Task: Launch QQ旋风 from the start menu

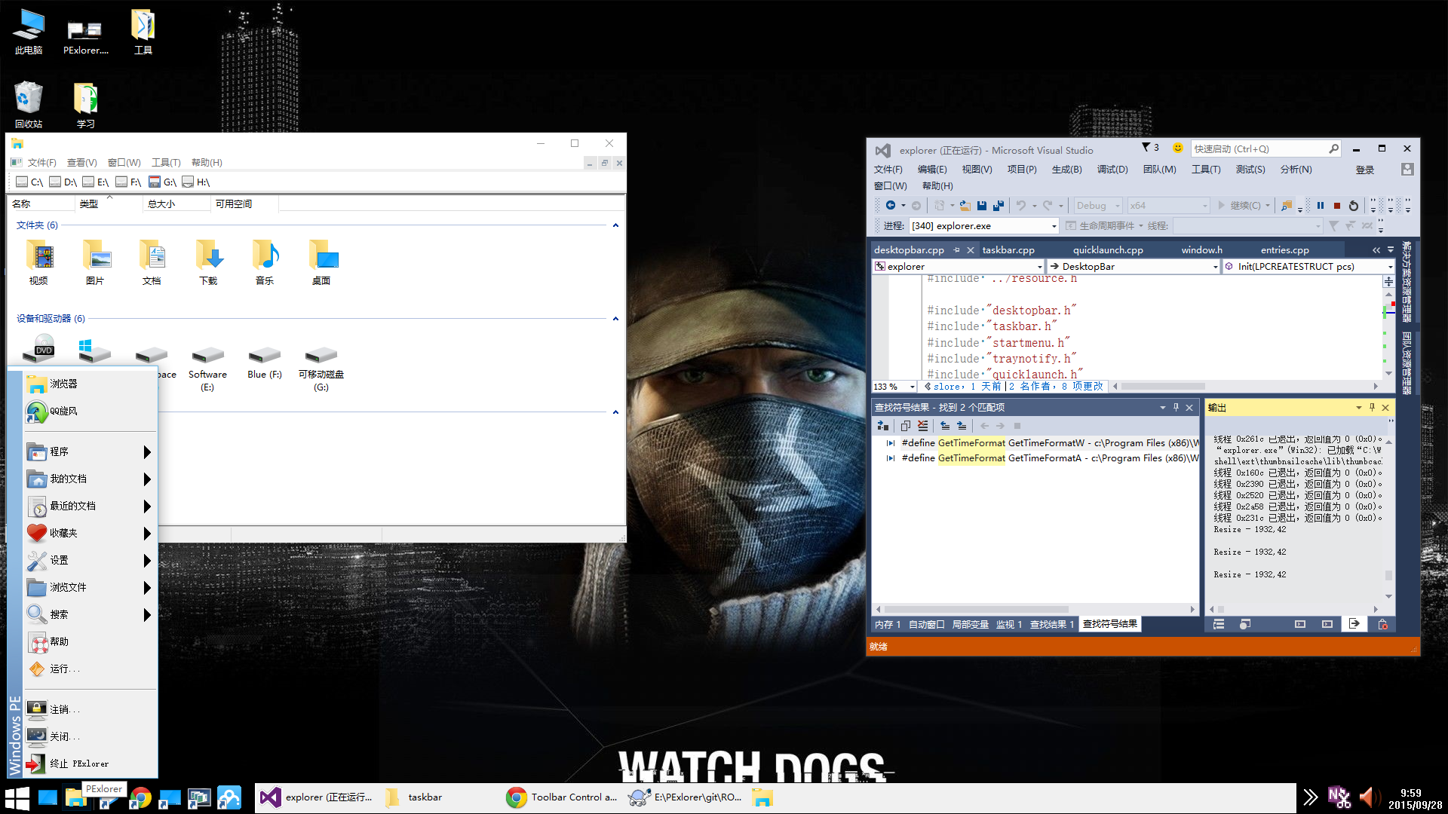Action: click(x=90, y=412)
